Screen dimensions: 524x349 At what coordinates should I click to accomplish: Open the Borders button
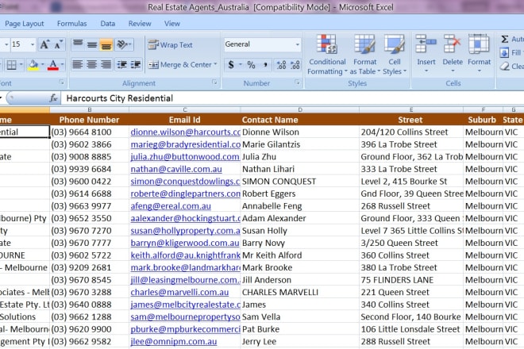click(12, 64)
